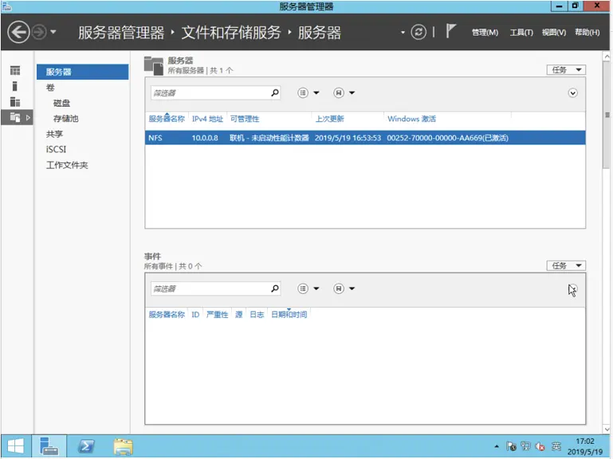Image resolution: width=613 pixels, height=459 pixels.
Task: Open the 工作文件夹 page
Action: (x=67, y=165)
